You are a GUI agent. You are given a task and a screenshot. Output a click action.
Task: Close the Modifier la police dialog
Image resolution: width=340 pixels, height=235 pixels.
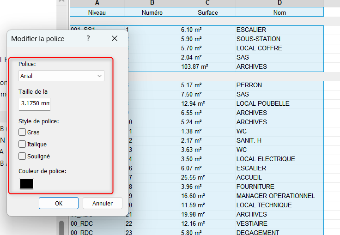pyautogui.click(x=115, y=39)
